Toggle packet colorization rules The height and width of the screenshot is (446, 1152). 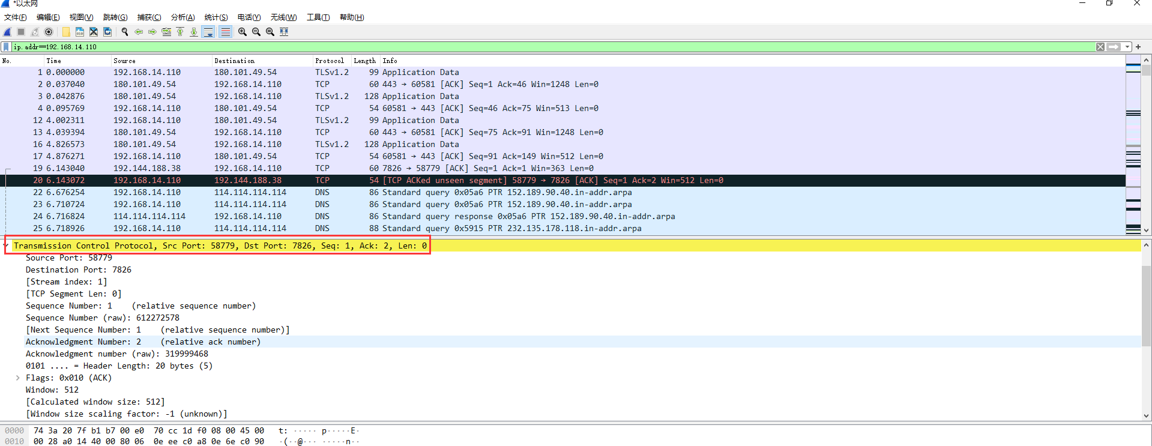pyautogui.click(x=226, y=32)
